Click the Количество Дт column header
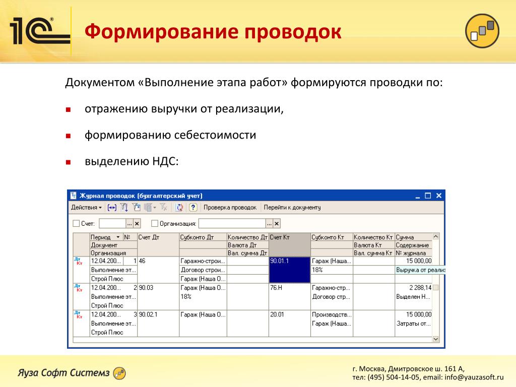 coord(247,237)
